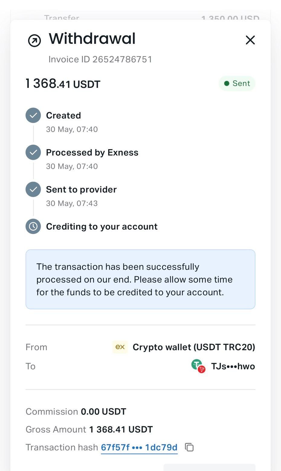Click the blue transaction processed info box
Screen dimensions: 281x471
[140, 279]
